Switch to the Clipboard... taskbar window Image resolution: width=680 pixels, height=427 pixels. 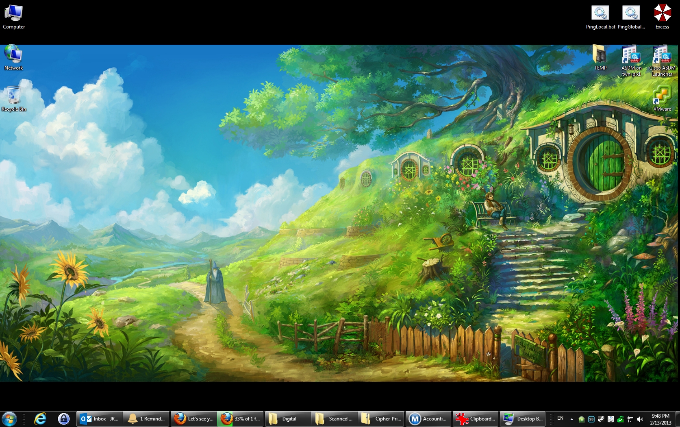coord(476,419)
